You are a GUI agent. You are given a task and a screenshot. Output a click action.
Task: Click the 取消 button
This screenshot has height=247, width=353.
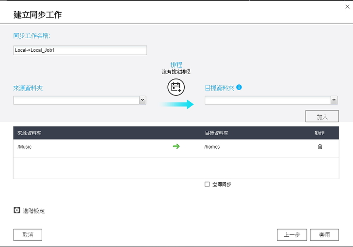(28, 235)
